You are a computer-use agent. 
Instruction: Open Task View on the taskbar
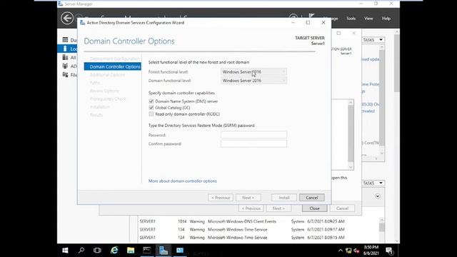pyautogui.click(x=97, y=251)
